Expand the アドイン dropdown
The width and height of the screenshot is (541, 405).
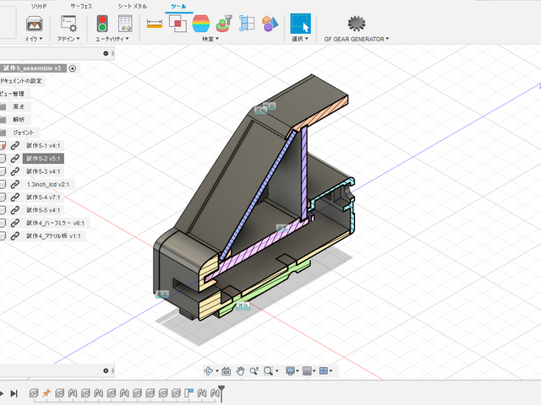(68, 39)
